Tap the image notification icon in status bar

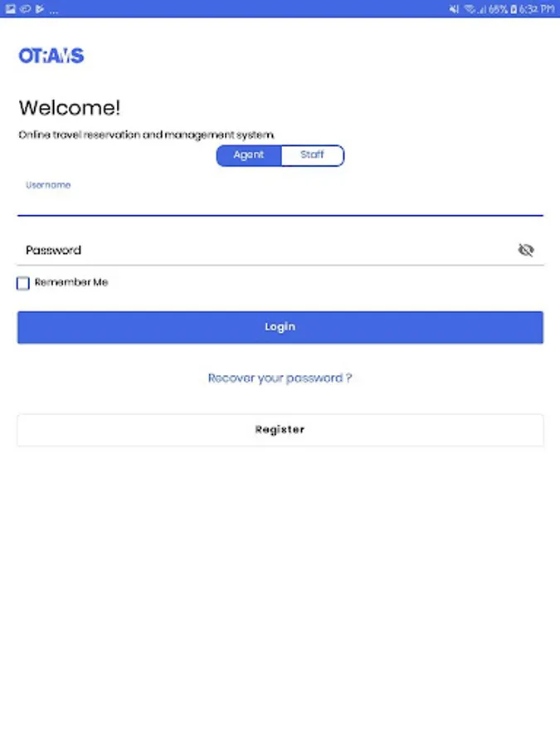tap(11, 9)
